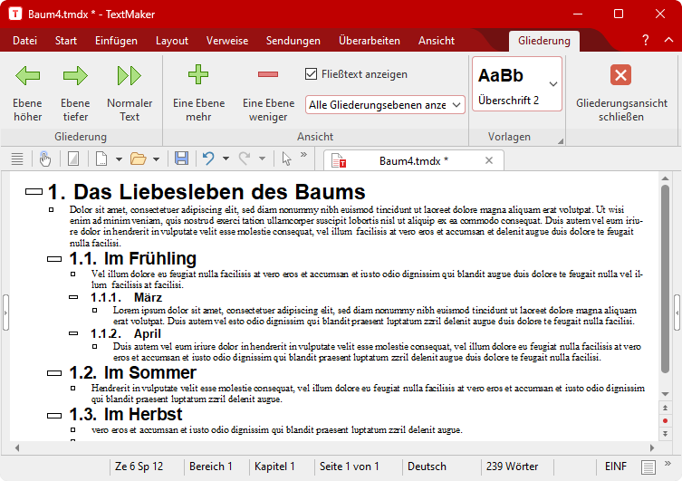Open the Einfügen ribbon tab
The height and width of the screenshot is (481, 682).
coord(116,41)
